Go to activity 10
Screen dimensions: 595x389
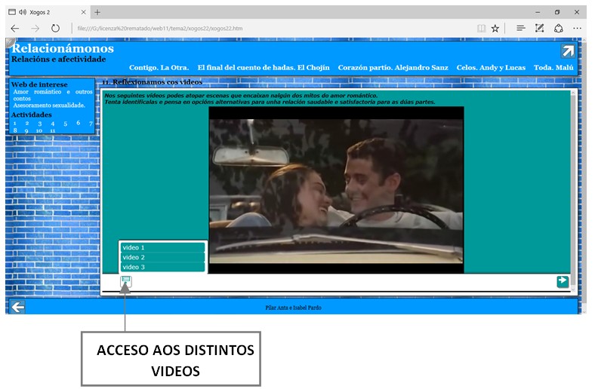tap(39, 130)
